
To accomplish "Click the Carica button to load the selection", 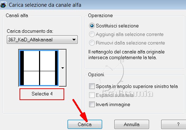I will pyautogui.click(x=85, y=124).
